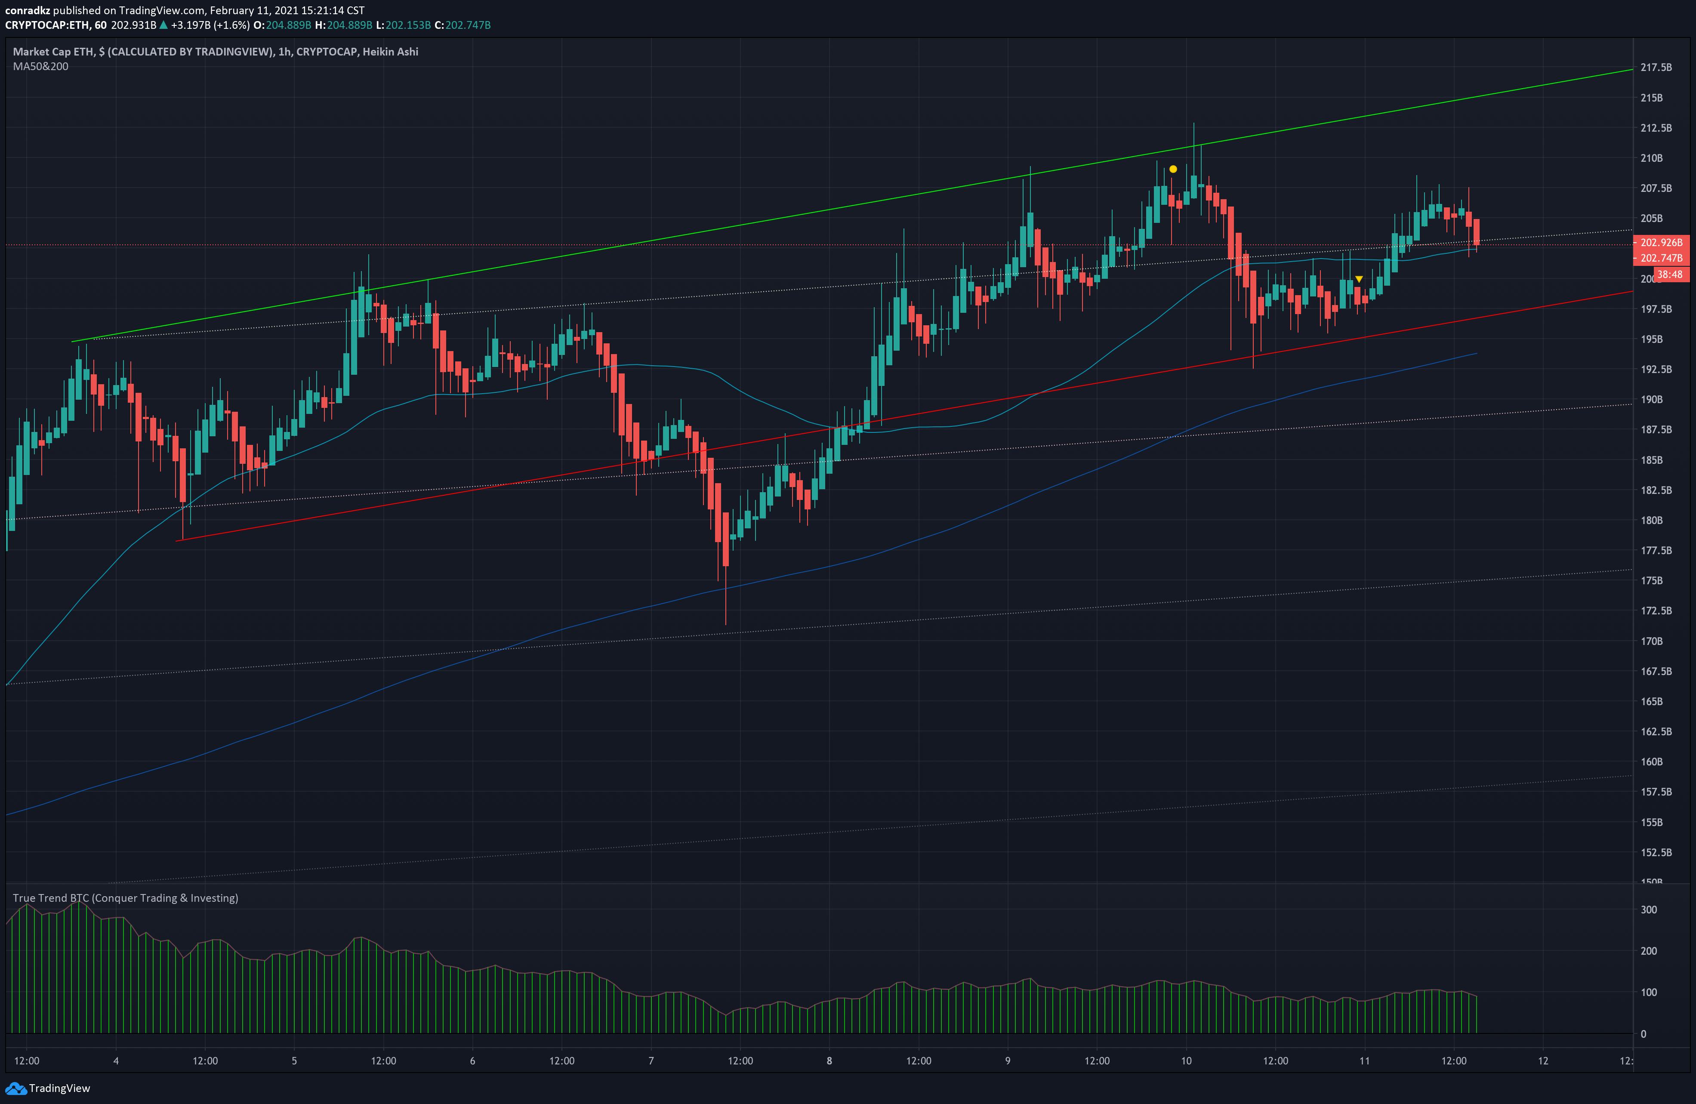Click the date label 10 on time axis
1696x1104 pixels.
point(1186,1061)
